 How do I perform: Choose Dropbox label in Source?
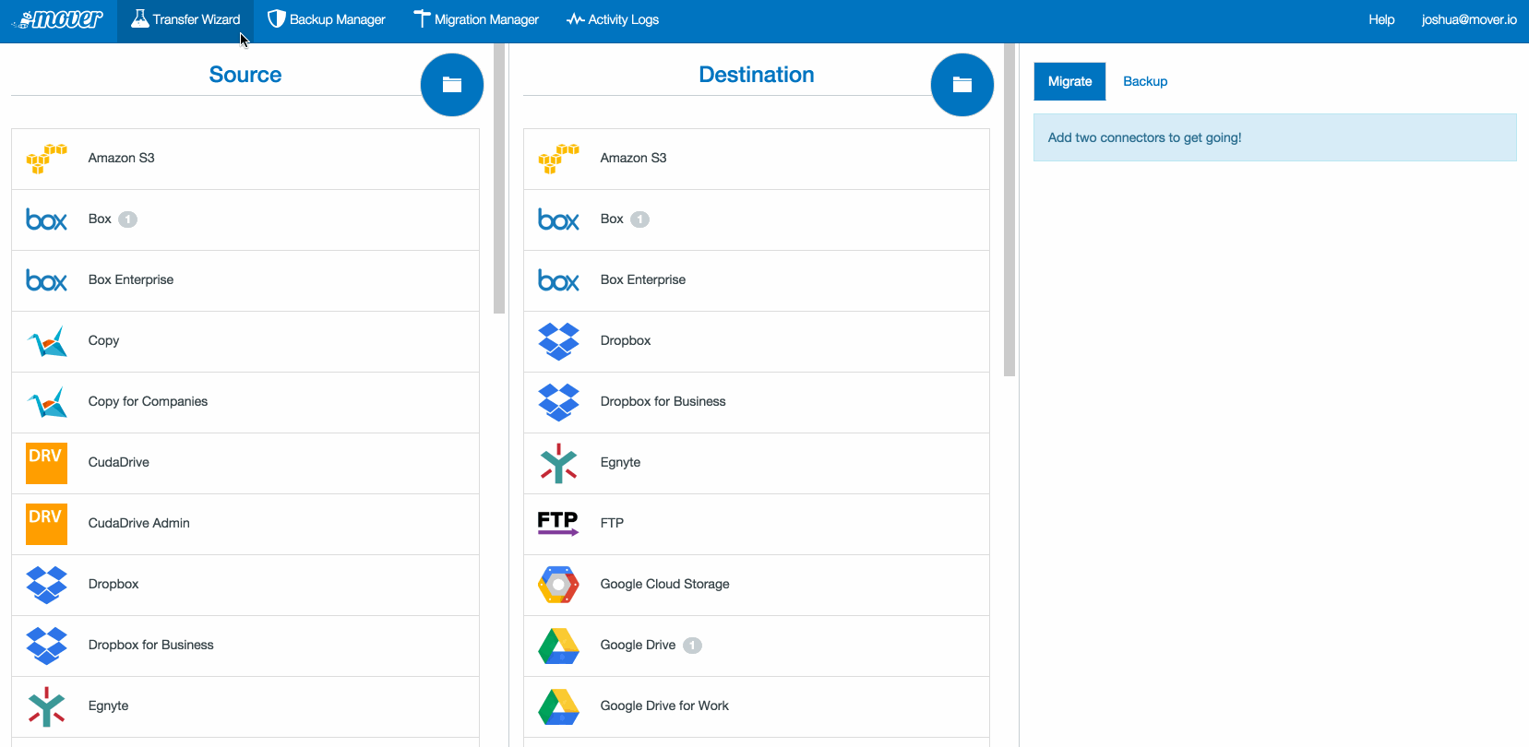click(x=113, y=584)
